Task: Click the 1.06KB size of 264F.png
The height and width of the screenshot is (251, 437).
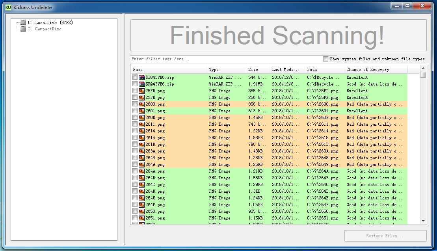Action: click(255, 205)
